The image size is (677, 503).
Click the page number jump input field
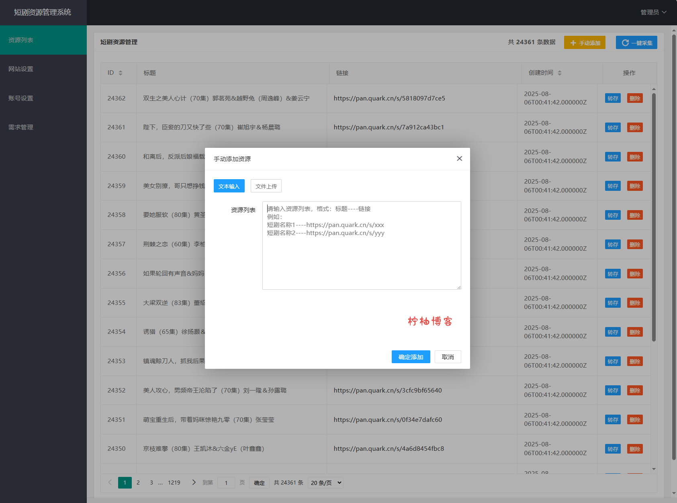click(226, 483)
